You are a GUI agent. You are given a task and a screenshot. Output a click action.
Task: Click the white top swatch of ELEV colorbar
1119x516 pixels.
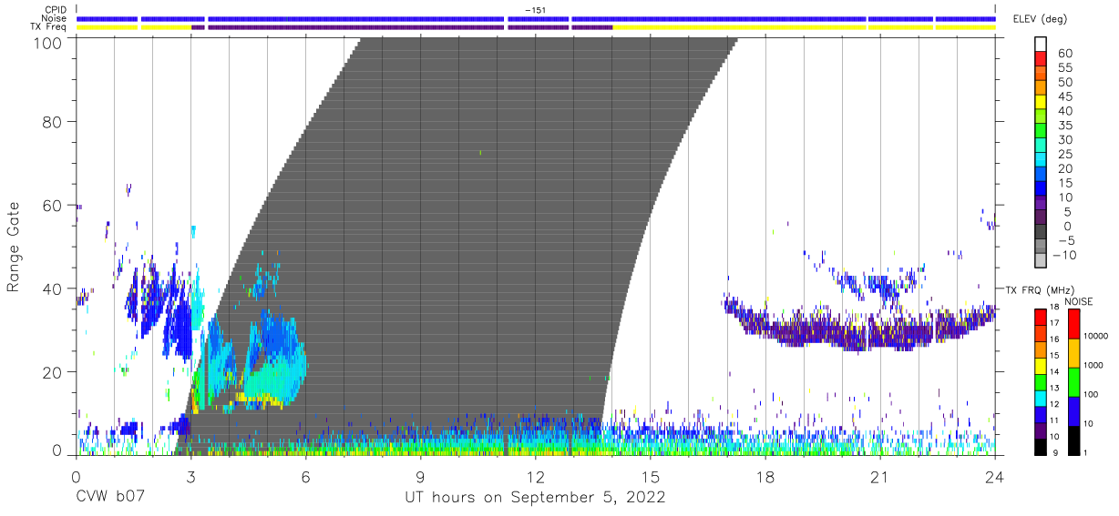pyautogui.click(x=1042, y=45)
